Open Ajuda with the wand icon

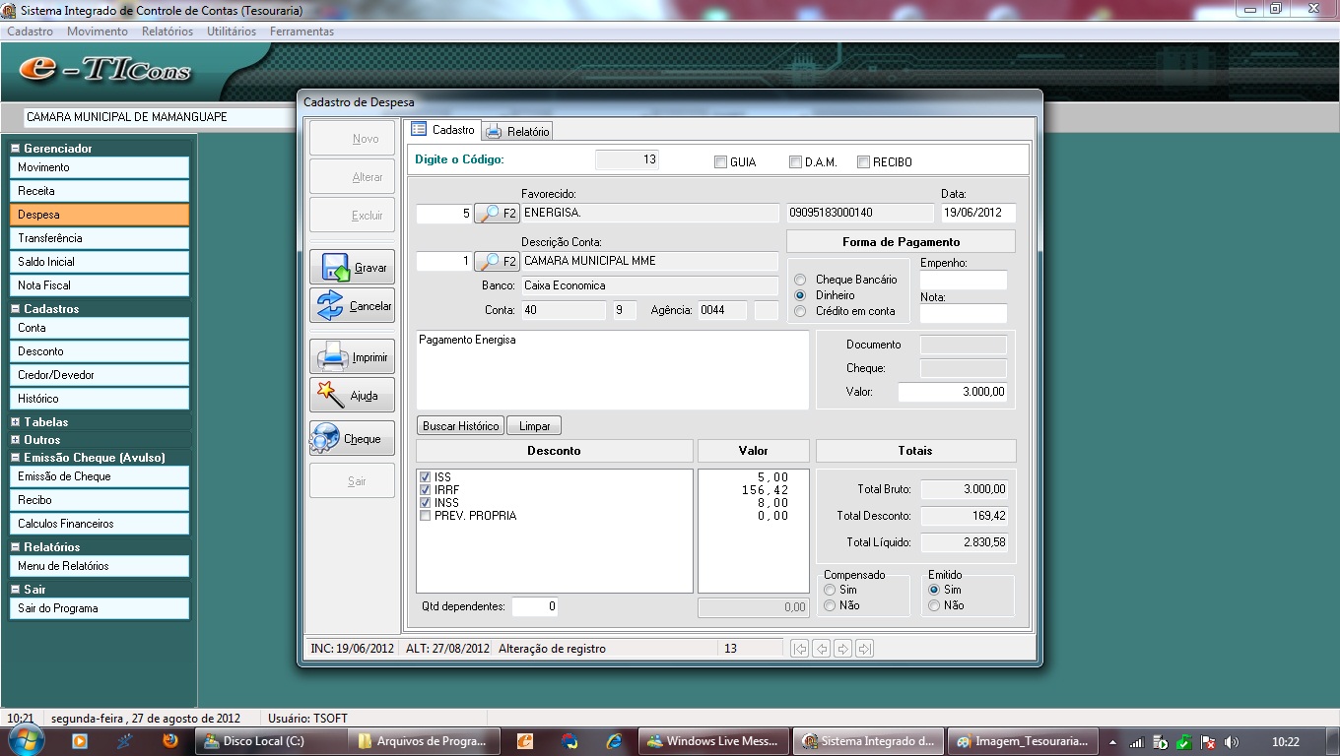click(x=330, y=396)
